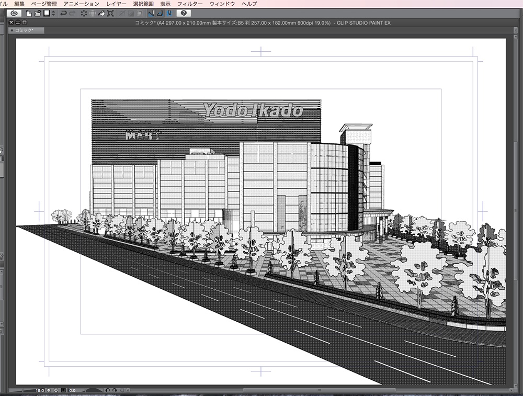
Task: Open the 編集 menu
Action: tap(19, 4)
